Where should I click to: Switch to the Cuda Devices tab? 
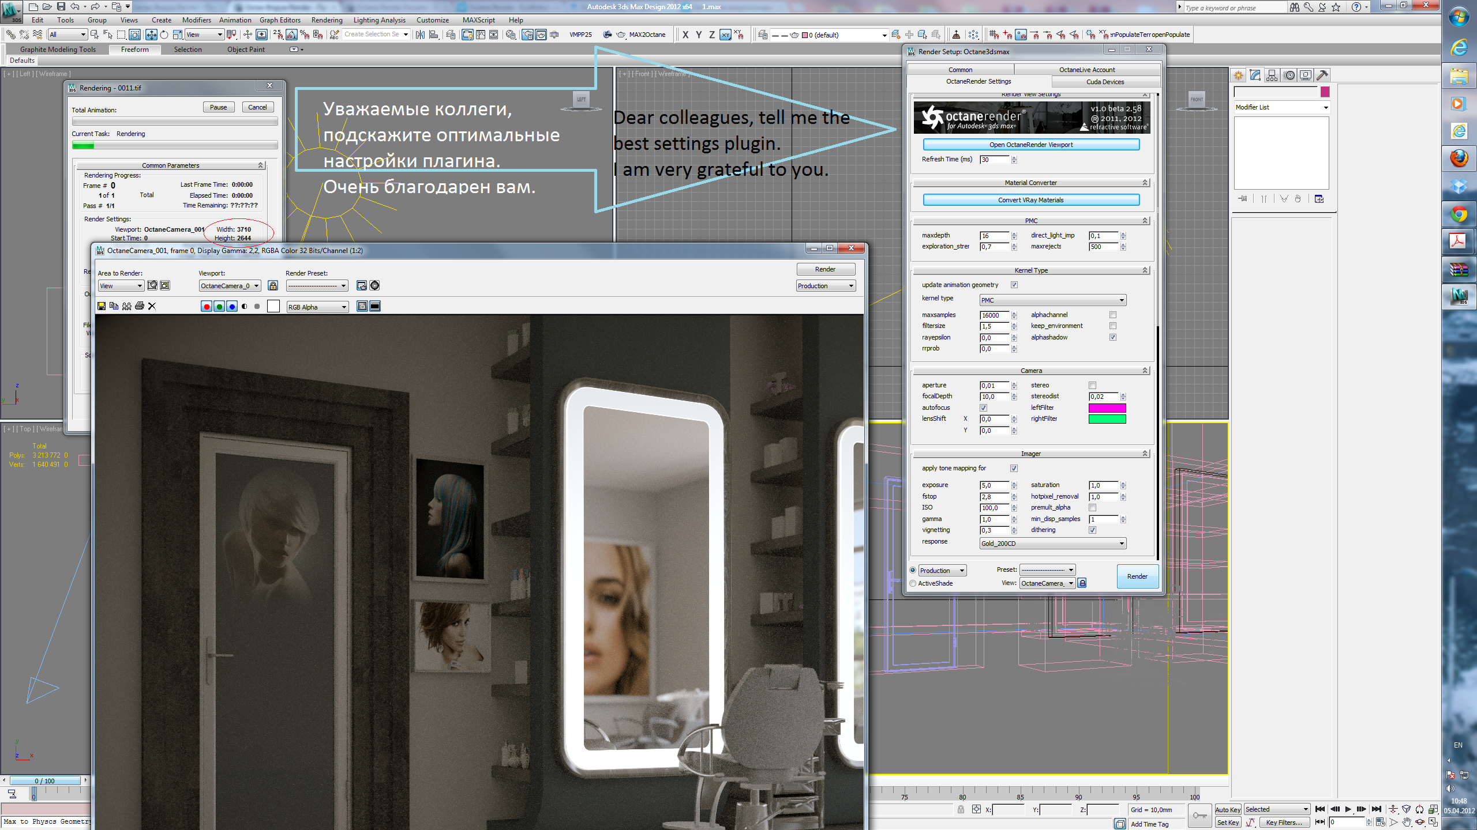tap(1104, 82)
